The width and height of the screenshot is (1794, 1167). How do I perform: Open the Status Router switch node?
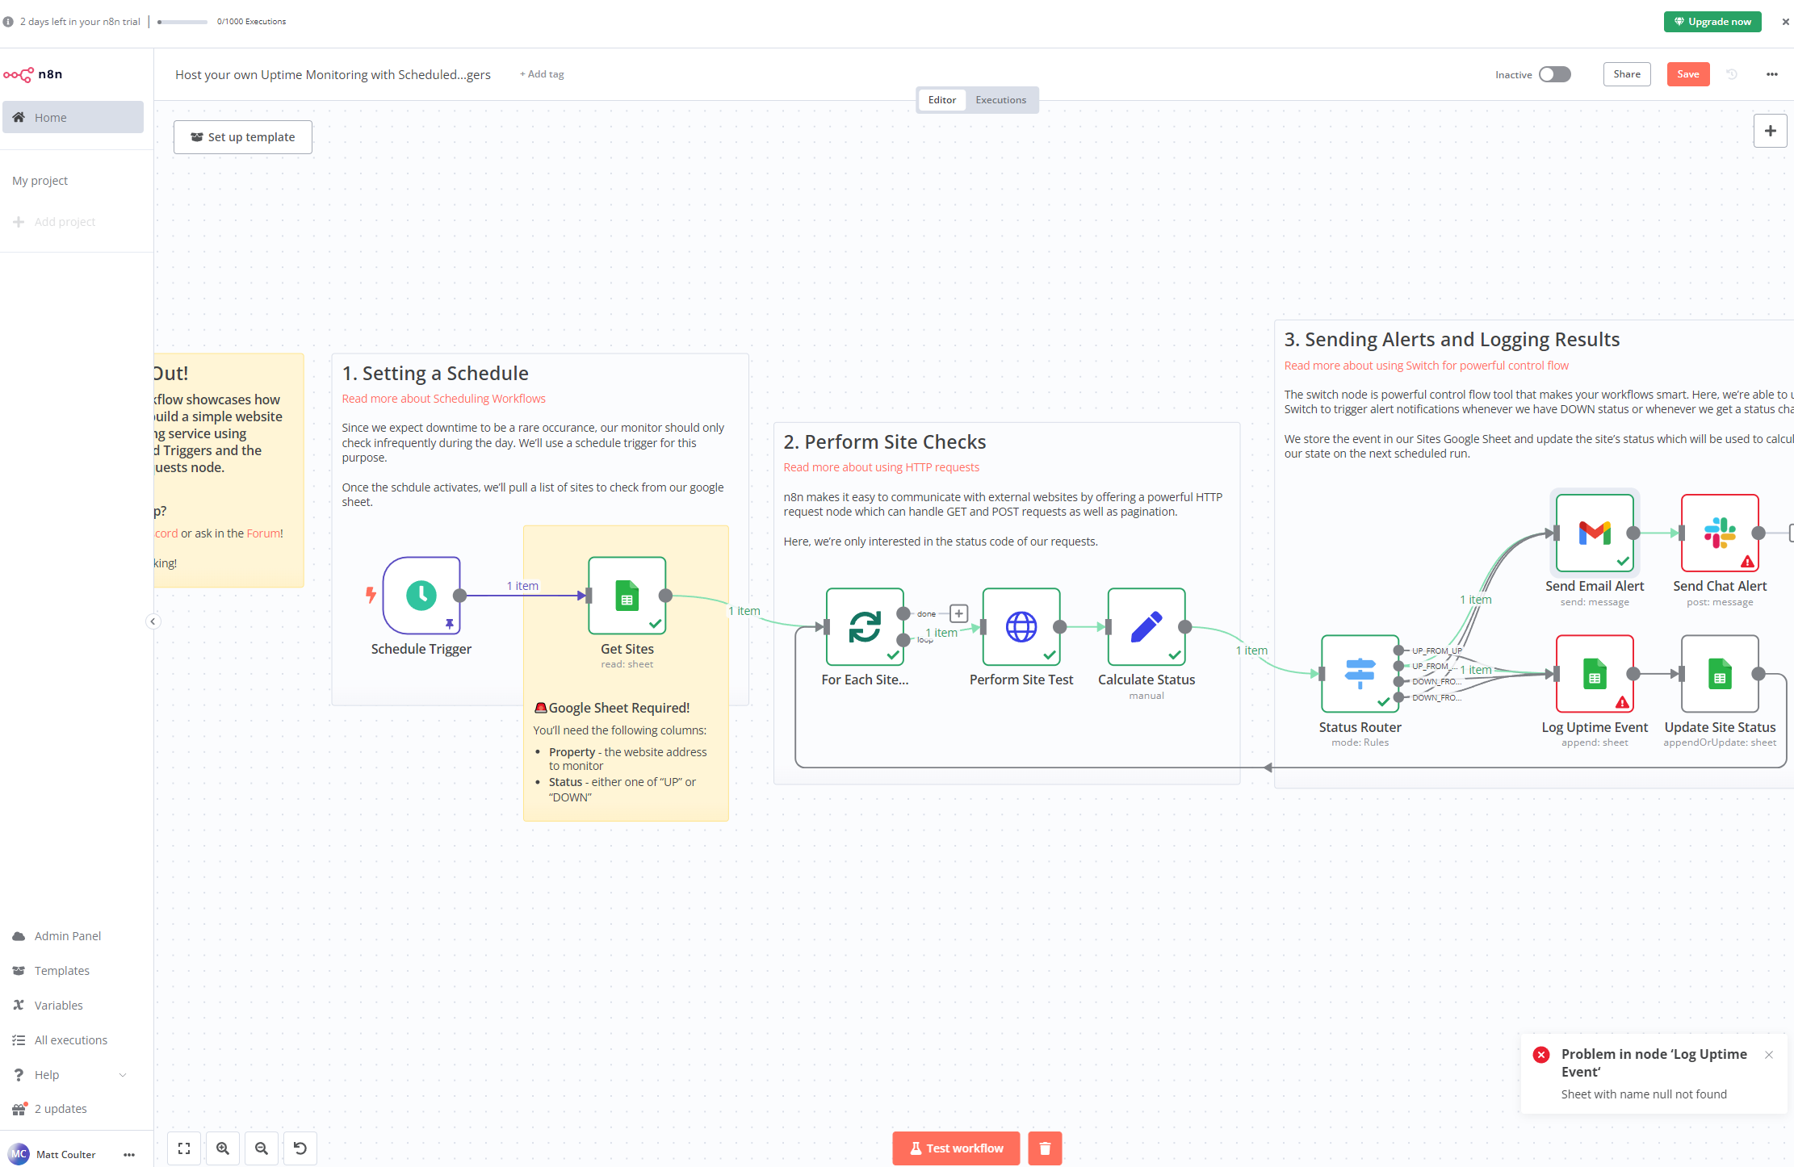tap(1360, 674)
